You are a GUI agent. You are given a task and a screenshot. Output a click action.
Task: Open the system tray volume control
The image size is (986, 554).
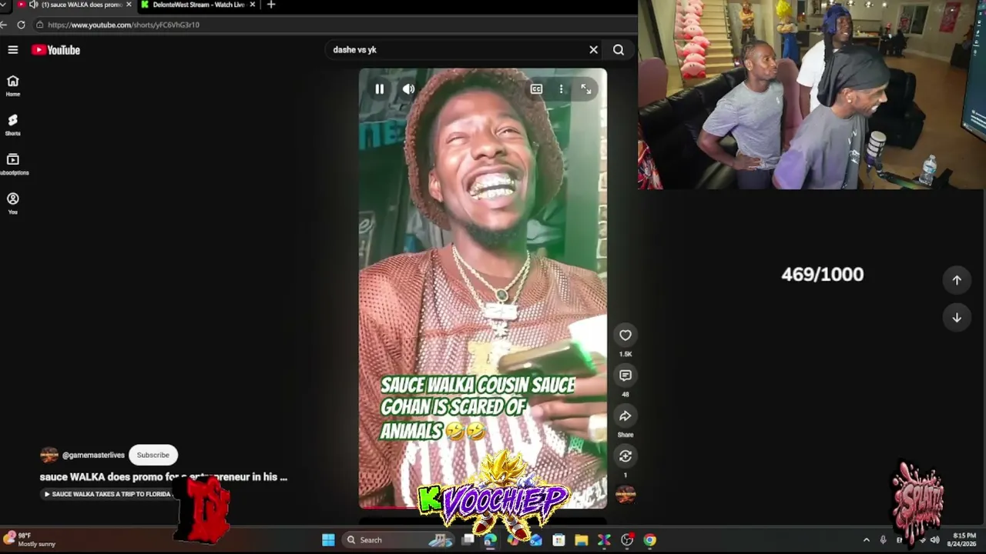(x=934, y=540)
